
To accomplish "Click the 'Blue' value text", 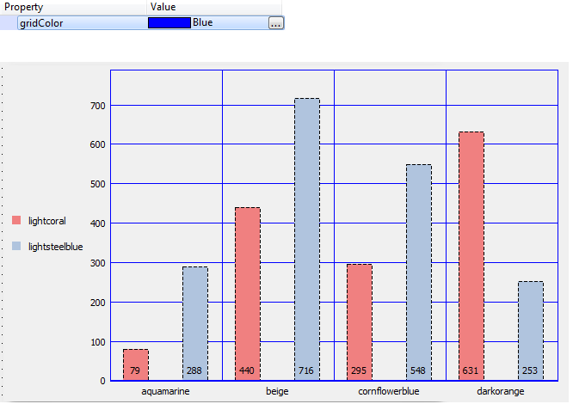I will tap(203, 23).
